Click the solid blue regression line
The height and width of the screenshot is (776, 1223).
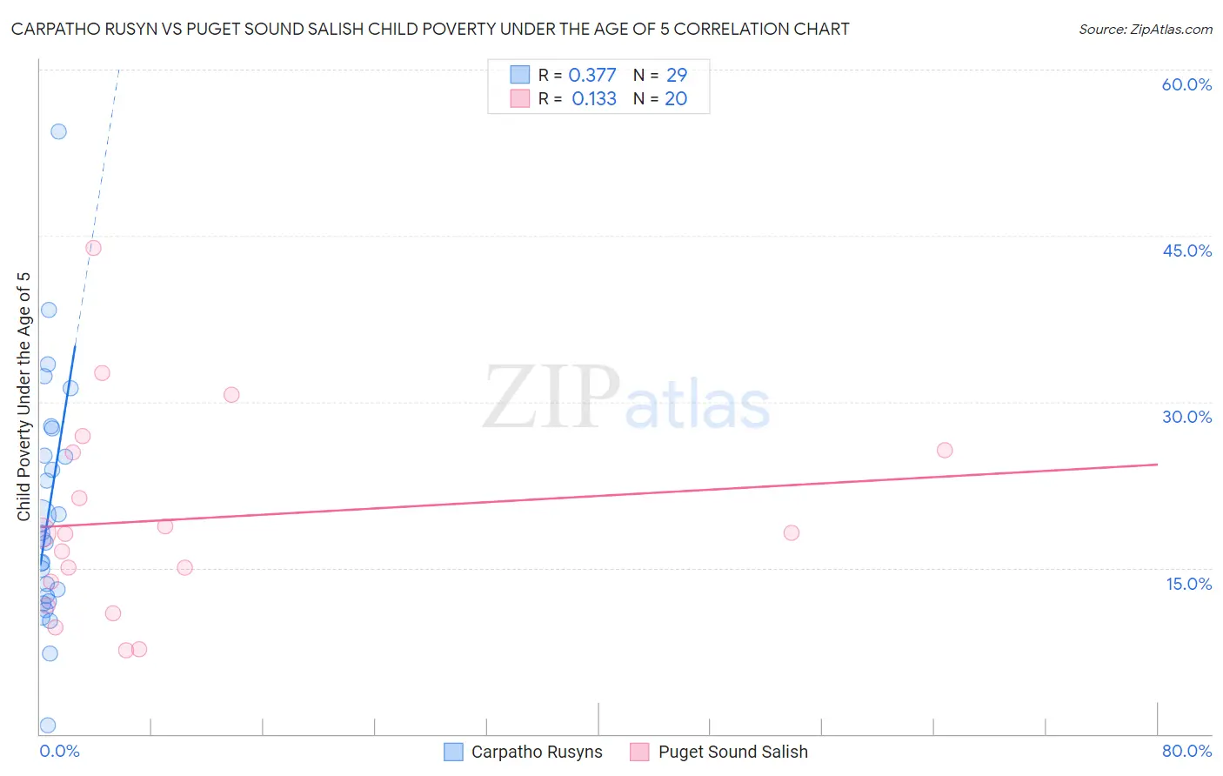click(57, 452)
